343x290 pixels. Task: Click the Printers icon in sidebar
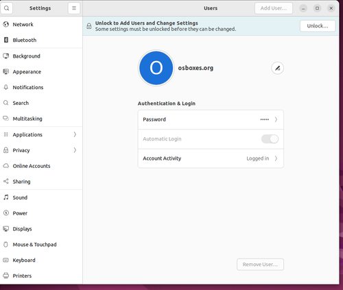(x=6, y=276)
